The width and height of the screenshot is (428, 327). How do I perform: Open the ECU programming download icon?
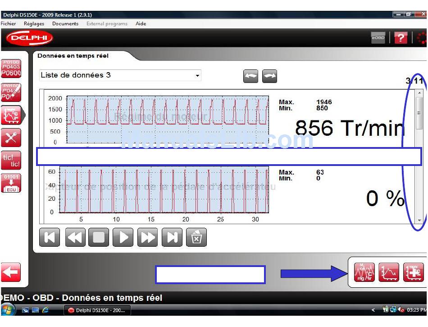pyautogui.click(x=11, y=184)
